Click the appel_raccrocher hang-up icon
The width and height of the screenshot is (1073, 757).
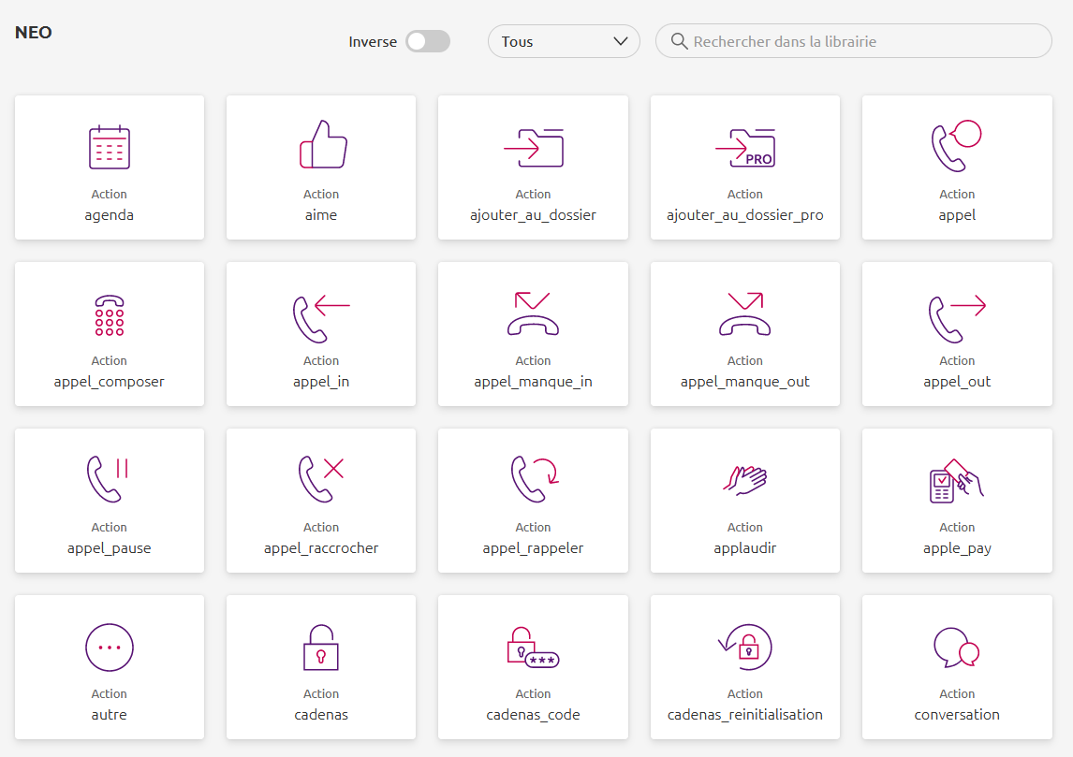coord(321,479)
